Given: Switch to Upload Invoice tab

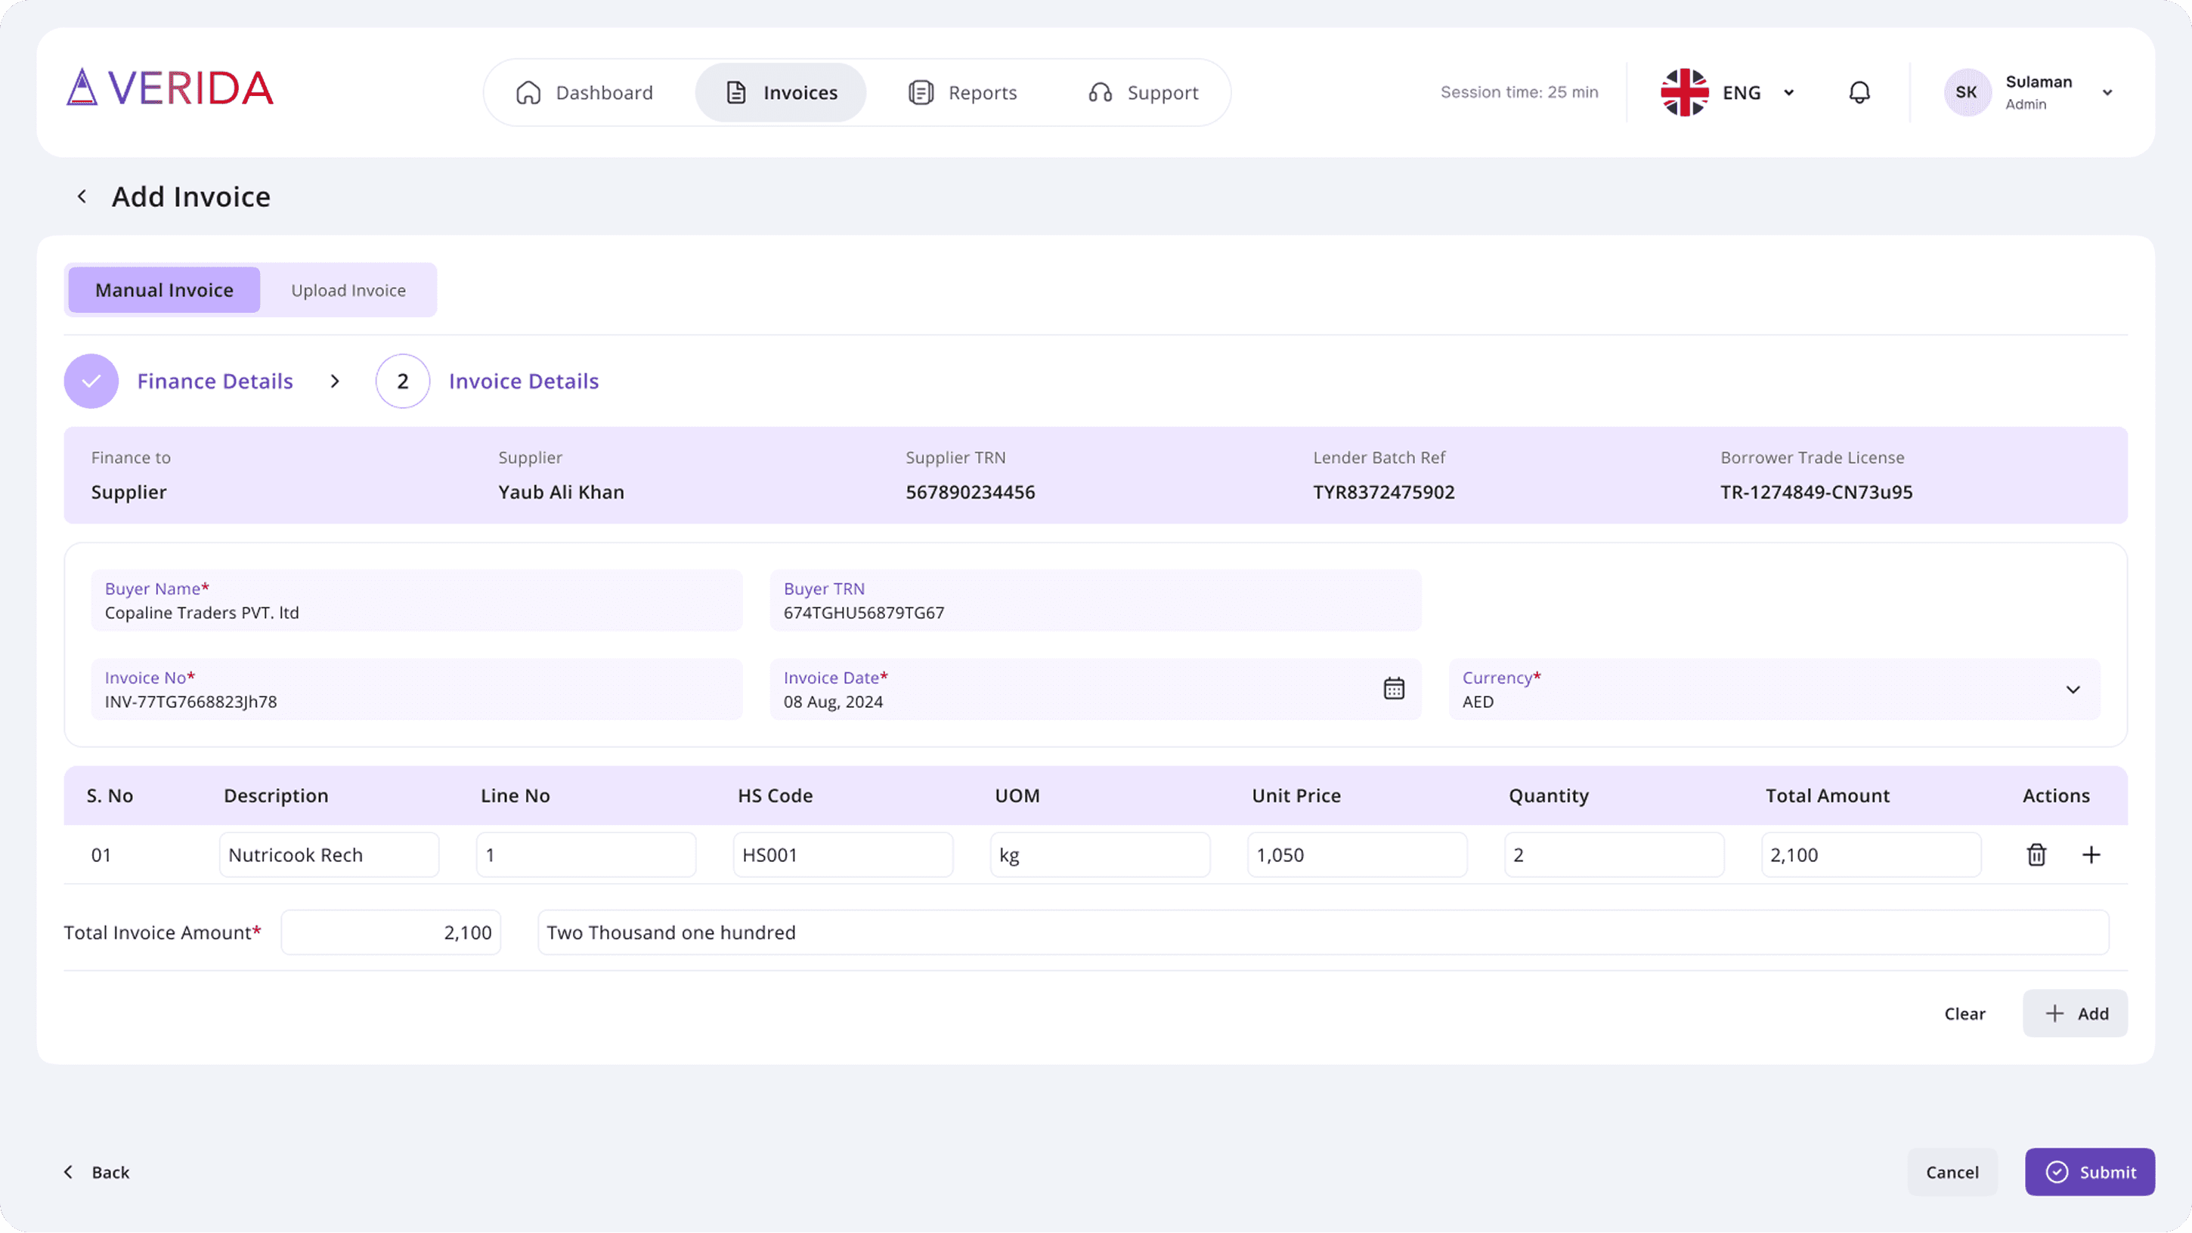Looking at the screenshot, I should [x=348, y=290].
